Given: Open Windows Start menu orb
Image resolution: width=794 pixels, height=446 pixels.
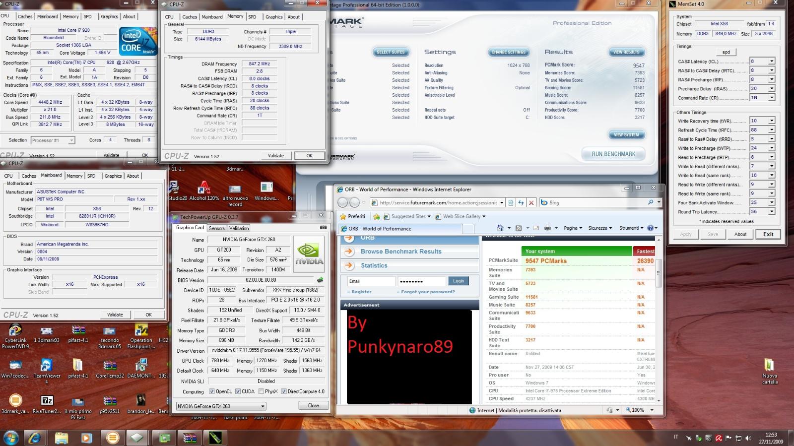Looking at the screenshot, I should pos(11,438).
